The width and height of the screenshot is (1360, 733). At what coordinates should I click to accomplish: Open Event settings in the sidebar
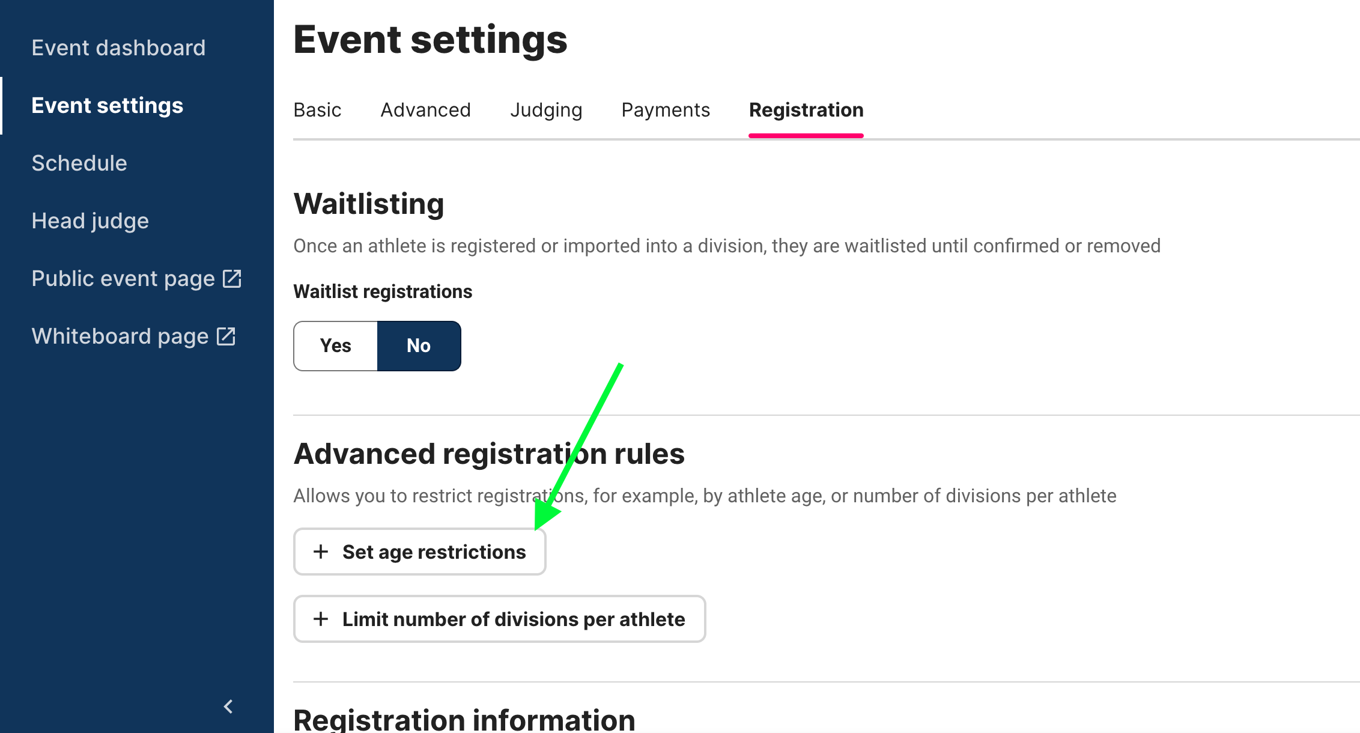(x=107, y=105)
